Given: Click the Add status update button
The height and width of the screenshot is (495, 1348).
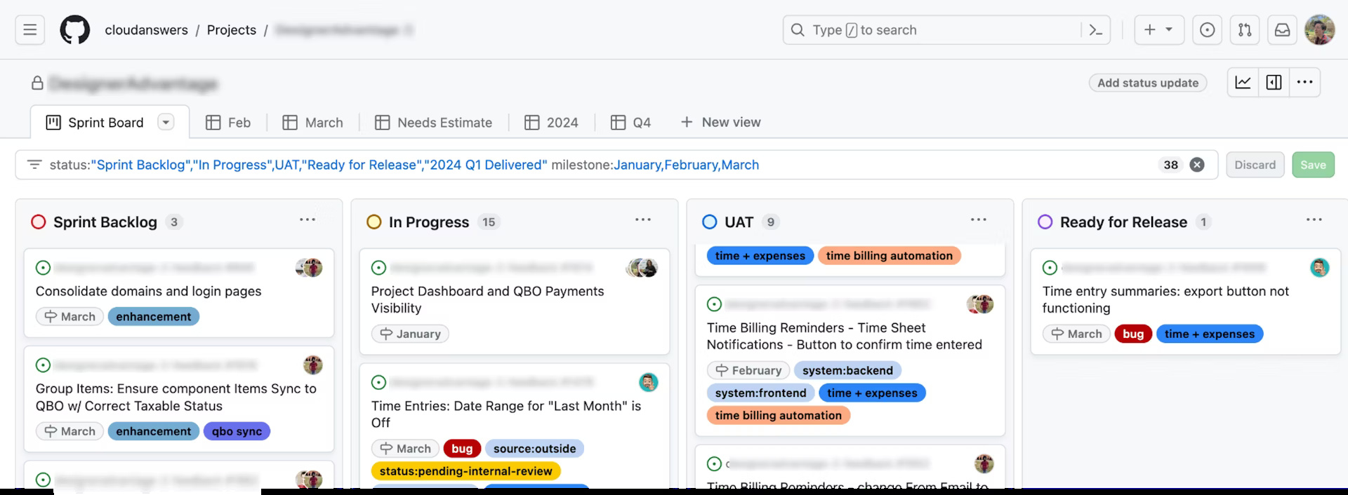Looking at the screenshot, I should [x=1147, y=83].
